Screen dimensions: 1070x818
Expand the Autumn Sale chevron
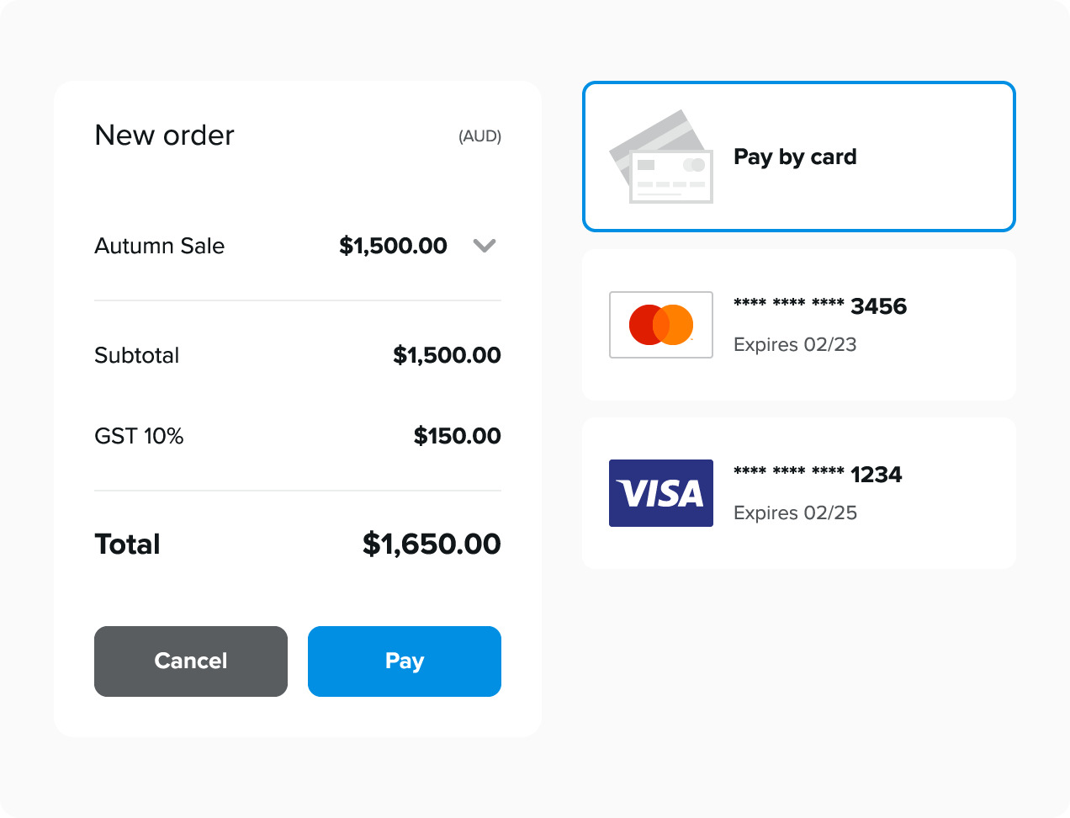click(x=485, y=246)
